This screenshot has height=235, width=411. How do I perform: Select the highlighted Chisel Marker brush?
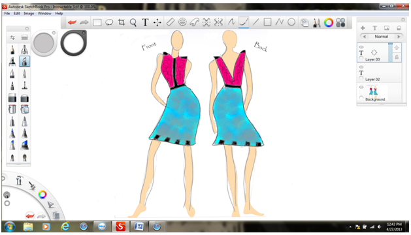pos(24,61)
